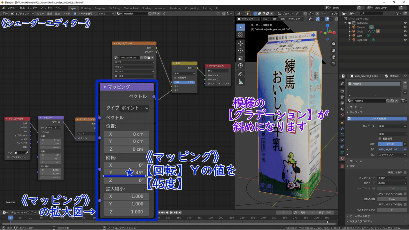Select the Measure tool in viewport toolbar
Image resolution: width=409 pixels, height=230 pixels.
(241, 82)
